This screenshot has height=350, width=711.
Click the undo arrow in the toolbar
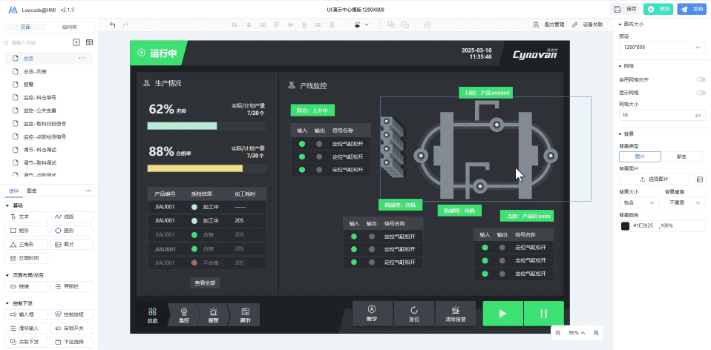tap(113, 24)
